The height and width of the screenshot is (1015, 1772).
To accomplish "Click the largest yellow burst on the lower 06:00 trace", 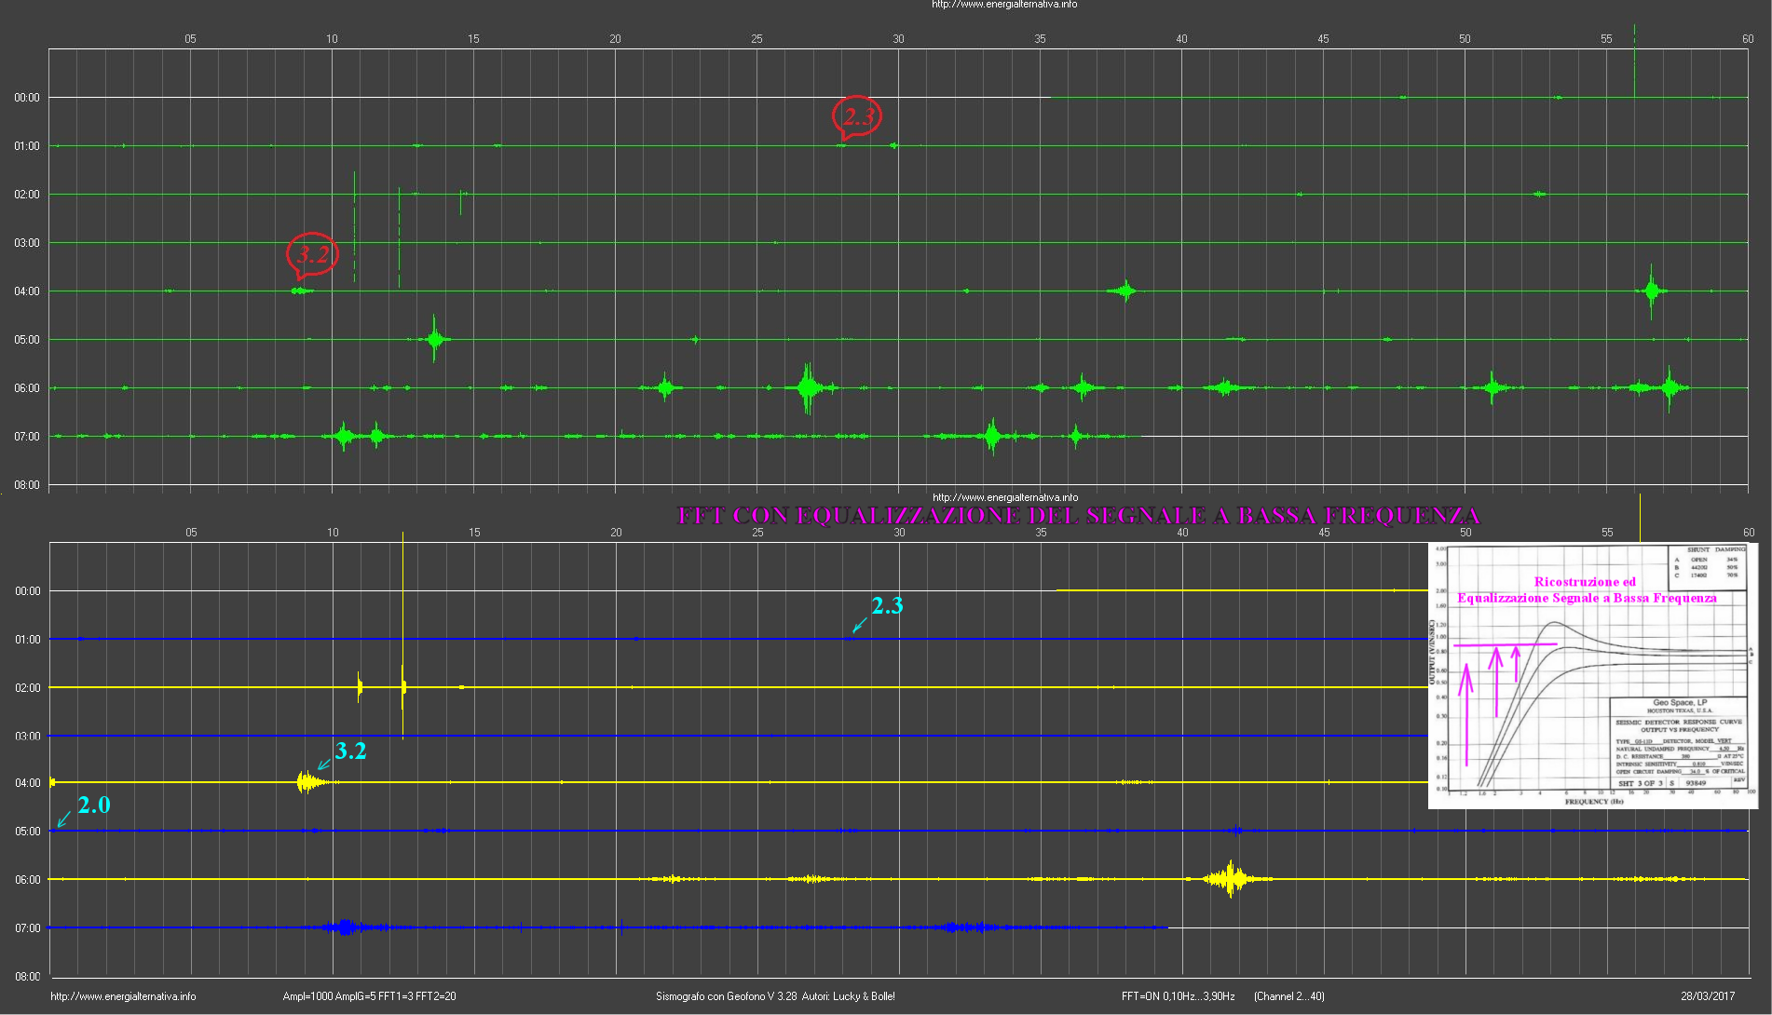I will pyautogui.click(x=1232, y=878).
